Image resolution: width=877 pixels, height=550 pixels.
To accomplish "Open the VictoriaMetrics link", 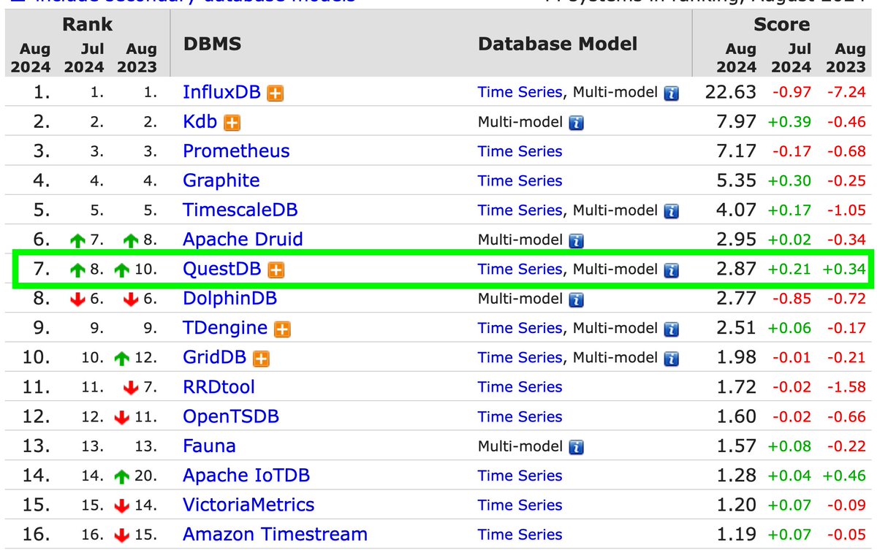I will (248, 504).
